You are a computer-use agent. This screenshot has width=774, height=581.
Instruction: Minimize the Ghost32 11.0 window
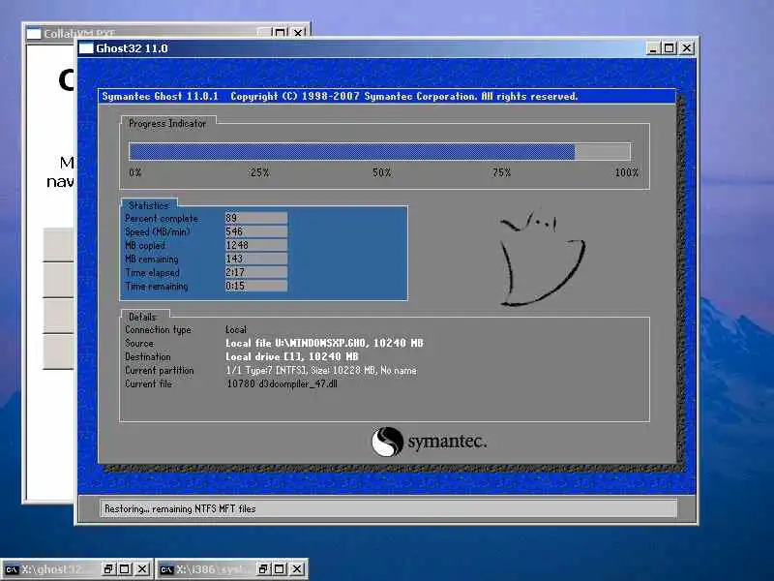tap(654, 47)
